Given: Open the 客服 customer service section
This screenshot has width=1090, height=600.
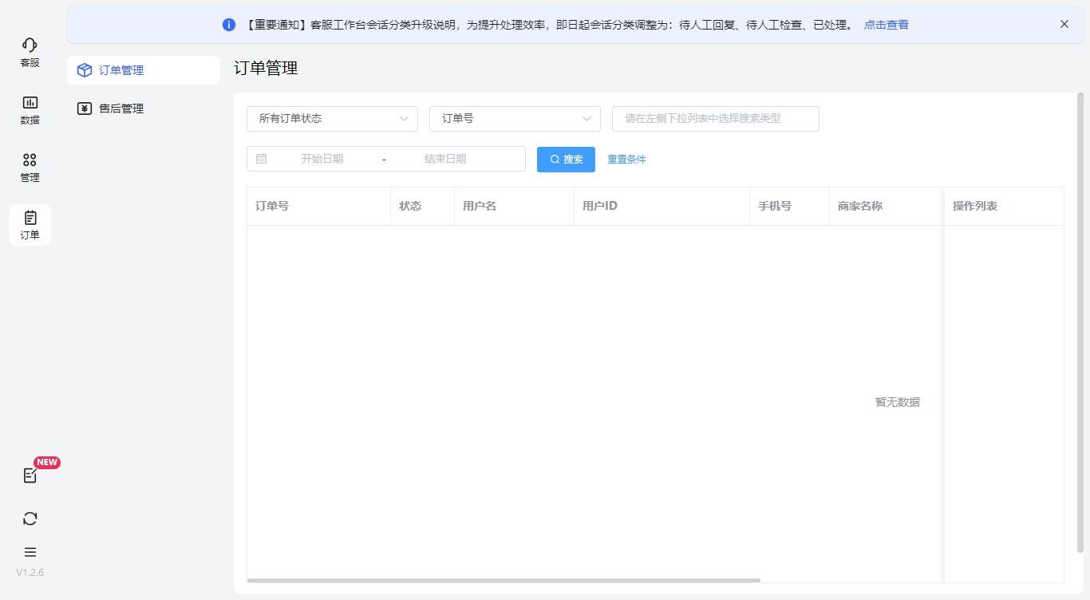Looking at the screenshot, I should coord(30,52).
